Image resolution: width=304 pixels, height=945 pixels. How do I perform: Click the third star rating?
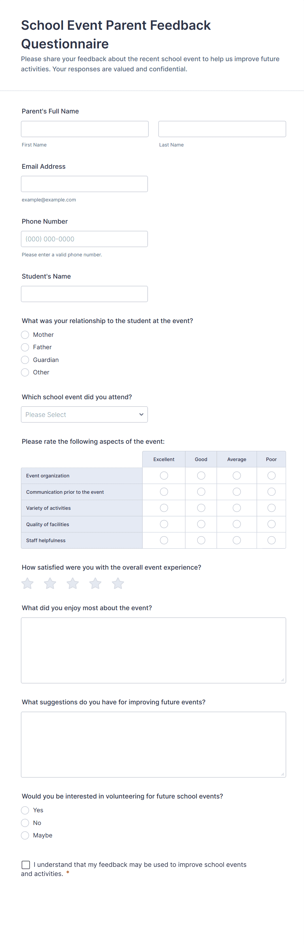pyautogui.click(x=73, y=583)
